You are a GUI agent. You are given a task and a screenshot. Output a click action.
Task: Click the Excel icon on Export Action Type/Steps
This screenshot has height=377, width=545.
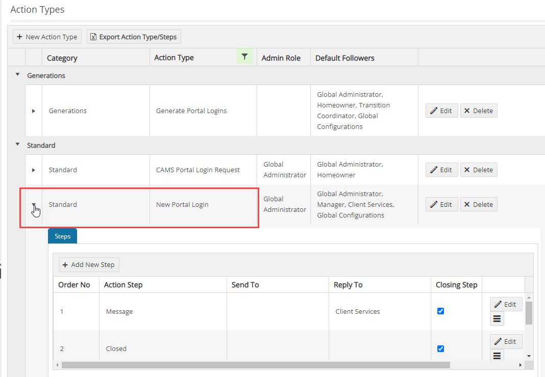pyautogui.click(x=93, y=37)
